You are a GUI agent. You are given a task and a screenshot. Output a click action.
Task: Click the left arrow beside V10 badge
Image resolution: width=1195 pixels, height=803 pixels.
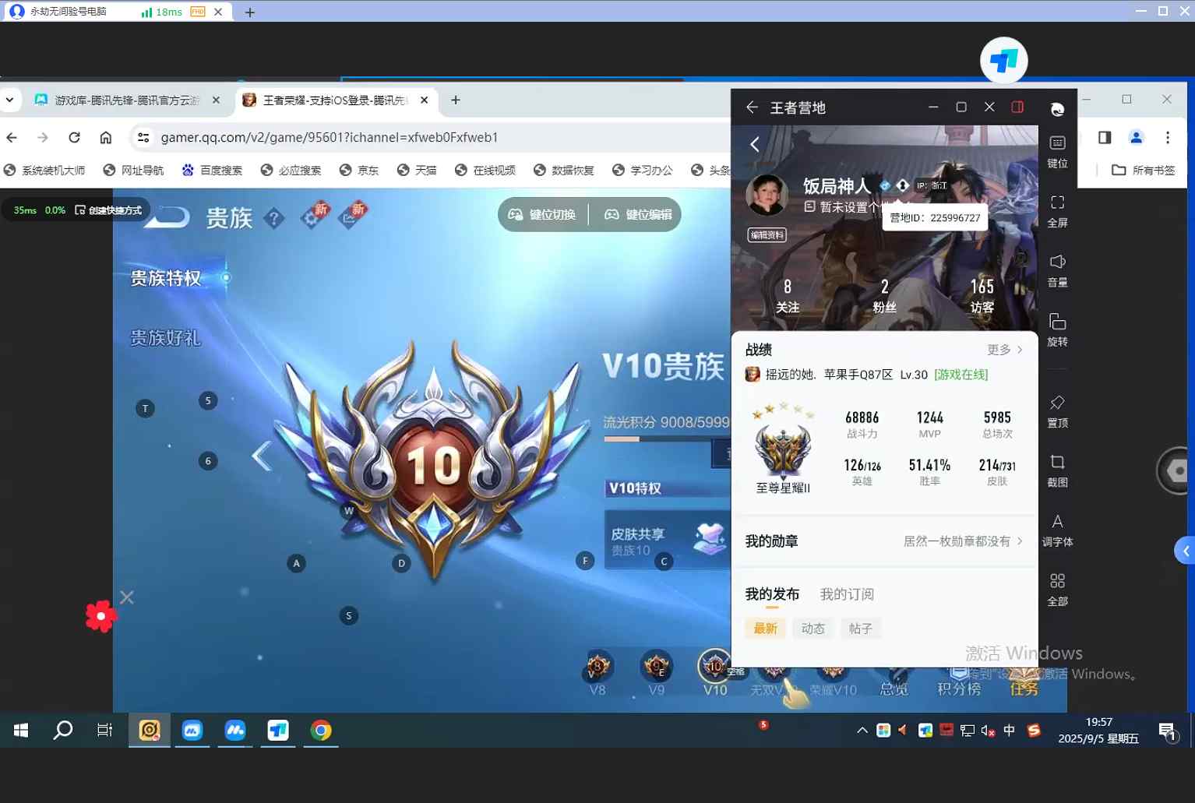click(262, 456)
